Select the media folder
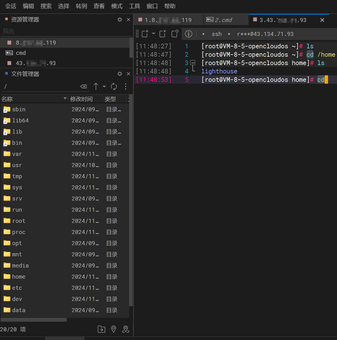Screen dimensions: 337x340 point(65,265)
